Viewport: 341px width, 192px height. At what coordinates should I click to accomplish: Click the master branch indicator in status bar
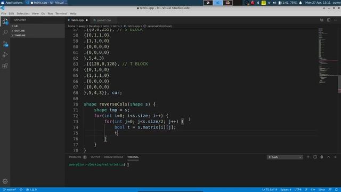[10, 190]
